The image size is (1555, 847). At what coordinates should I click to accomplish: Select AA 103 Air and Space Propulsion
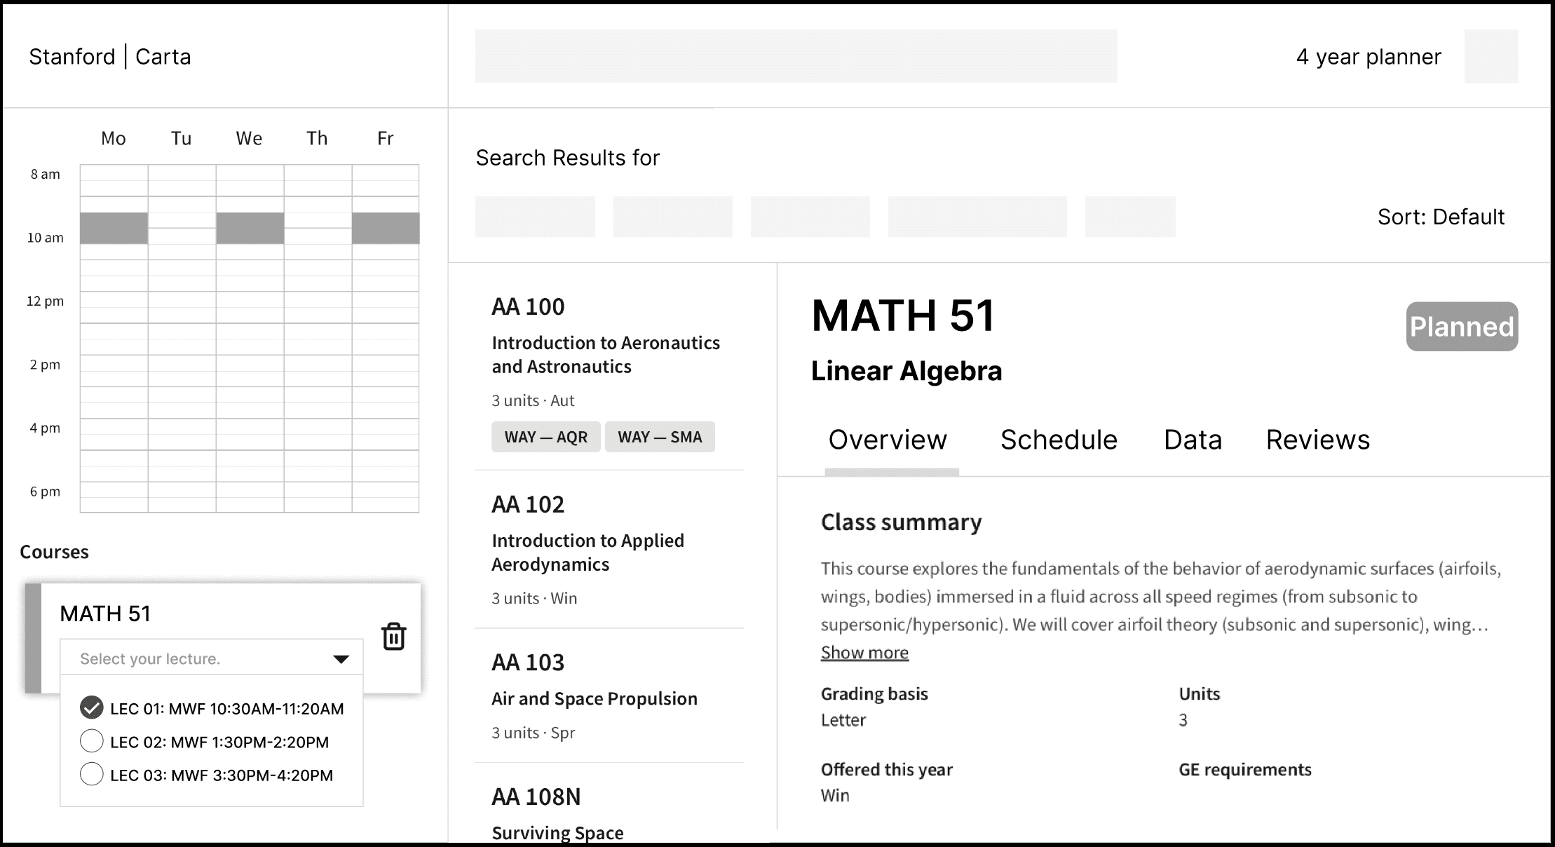click(594, 698)
